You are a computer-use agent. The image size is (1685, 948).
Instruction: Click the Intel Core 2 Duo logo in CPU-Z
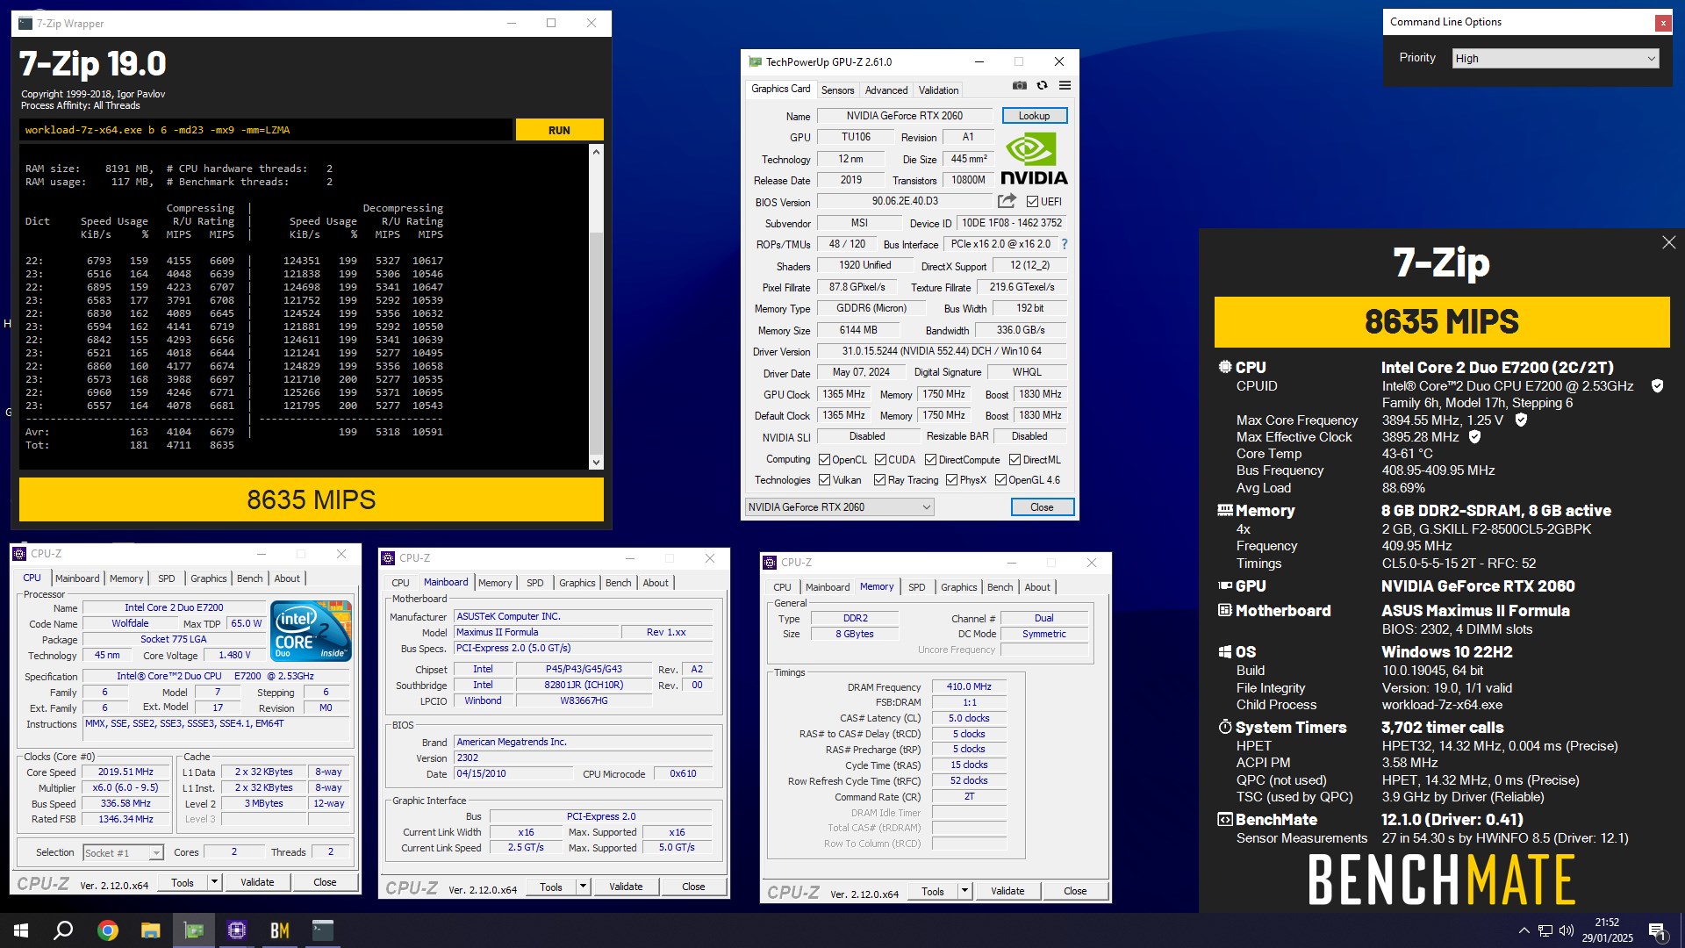point(311,630)
